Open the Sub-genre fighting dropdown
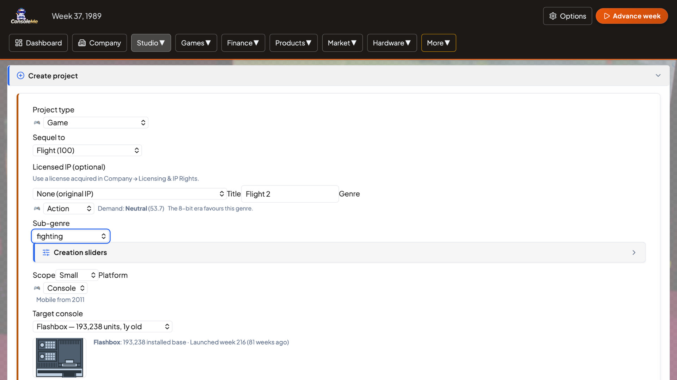The height and width of the screenshot is (380, 677). point(71,236)
